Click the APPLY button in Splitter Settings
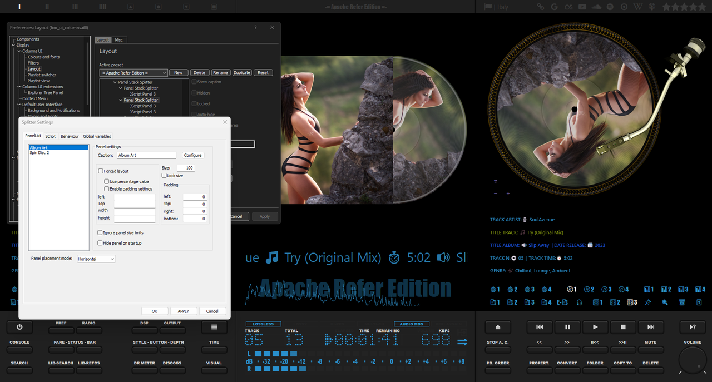The image size is (712, 382). (184, 311)
